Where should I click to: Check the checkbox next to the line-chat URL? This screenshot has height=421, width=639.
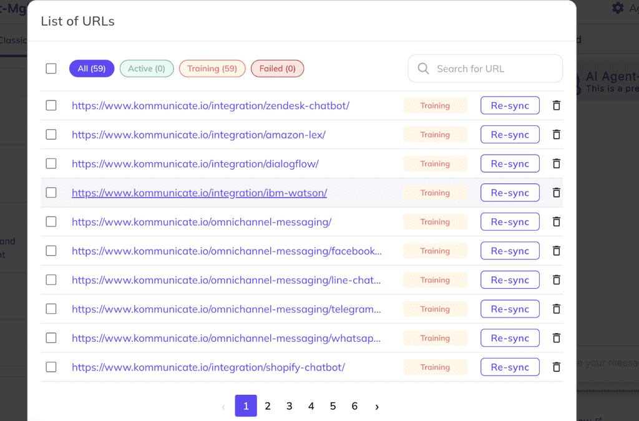51,279
